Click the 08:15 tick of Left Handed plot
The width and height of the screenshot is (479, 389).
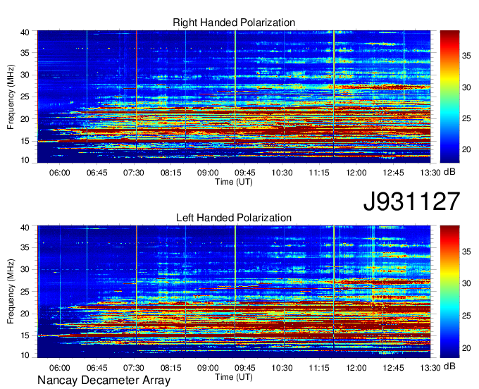171,368
